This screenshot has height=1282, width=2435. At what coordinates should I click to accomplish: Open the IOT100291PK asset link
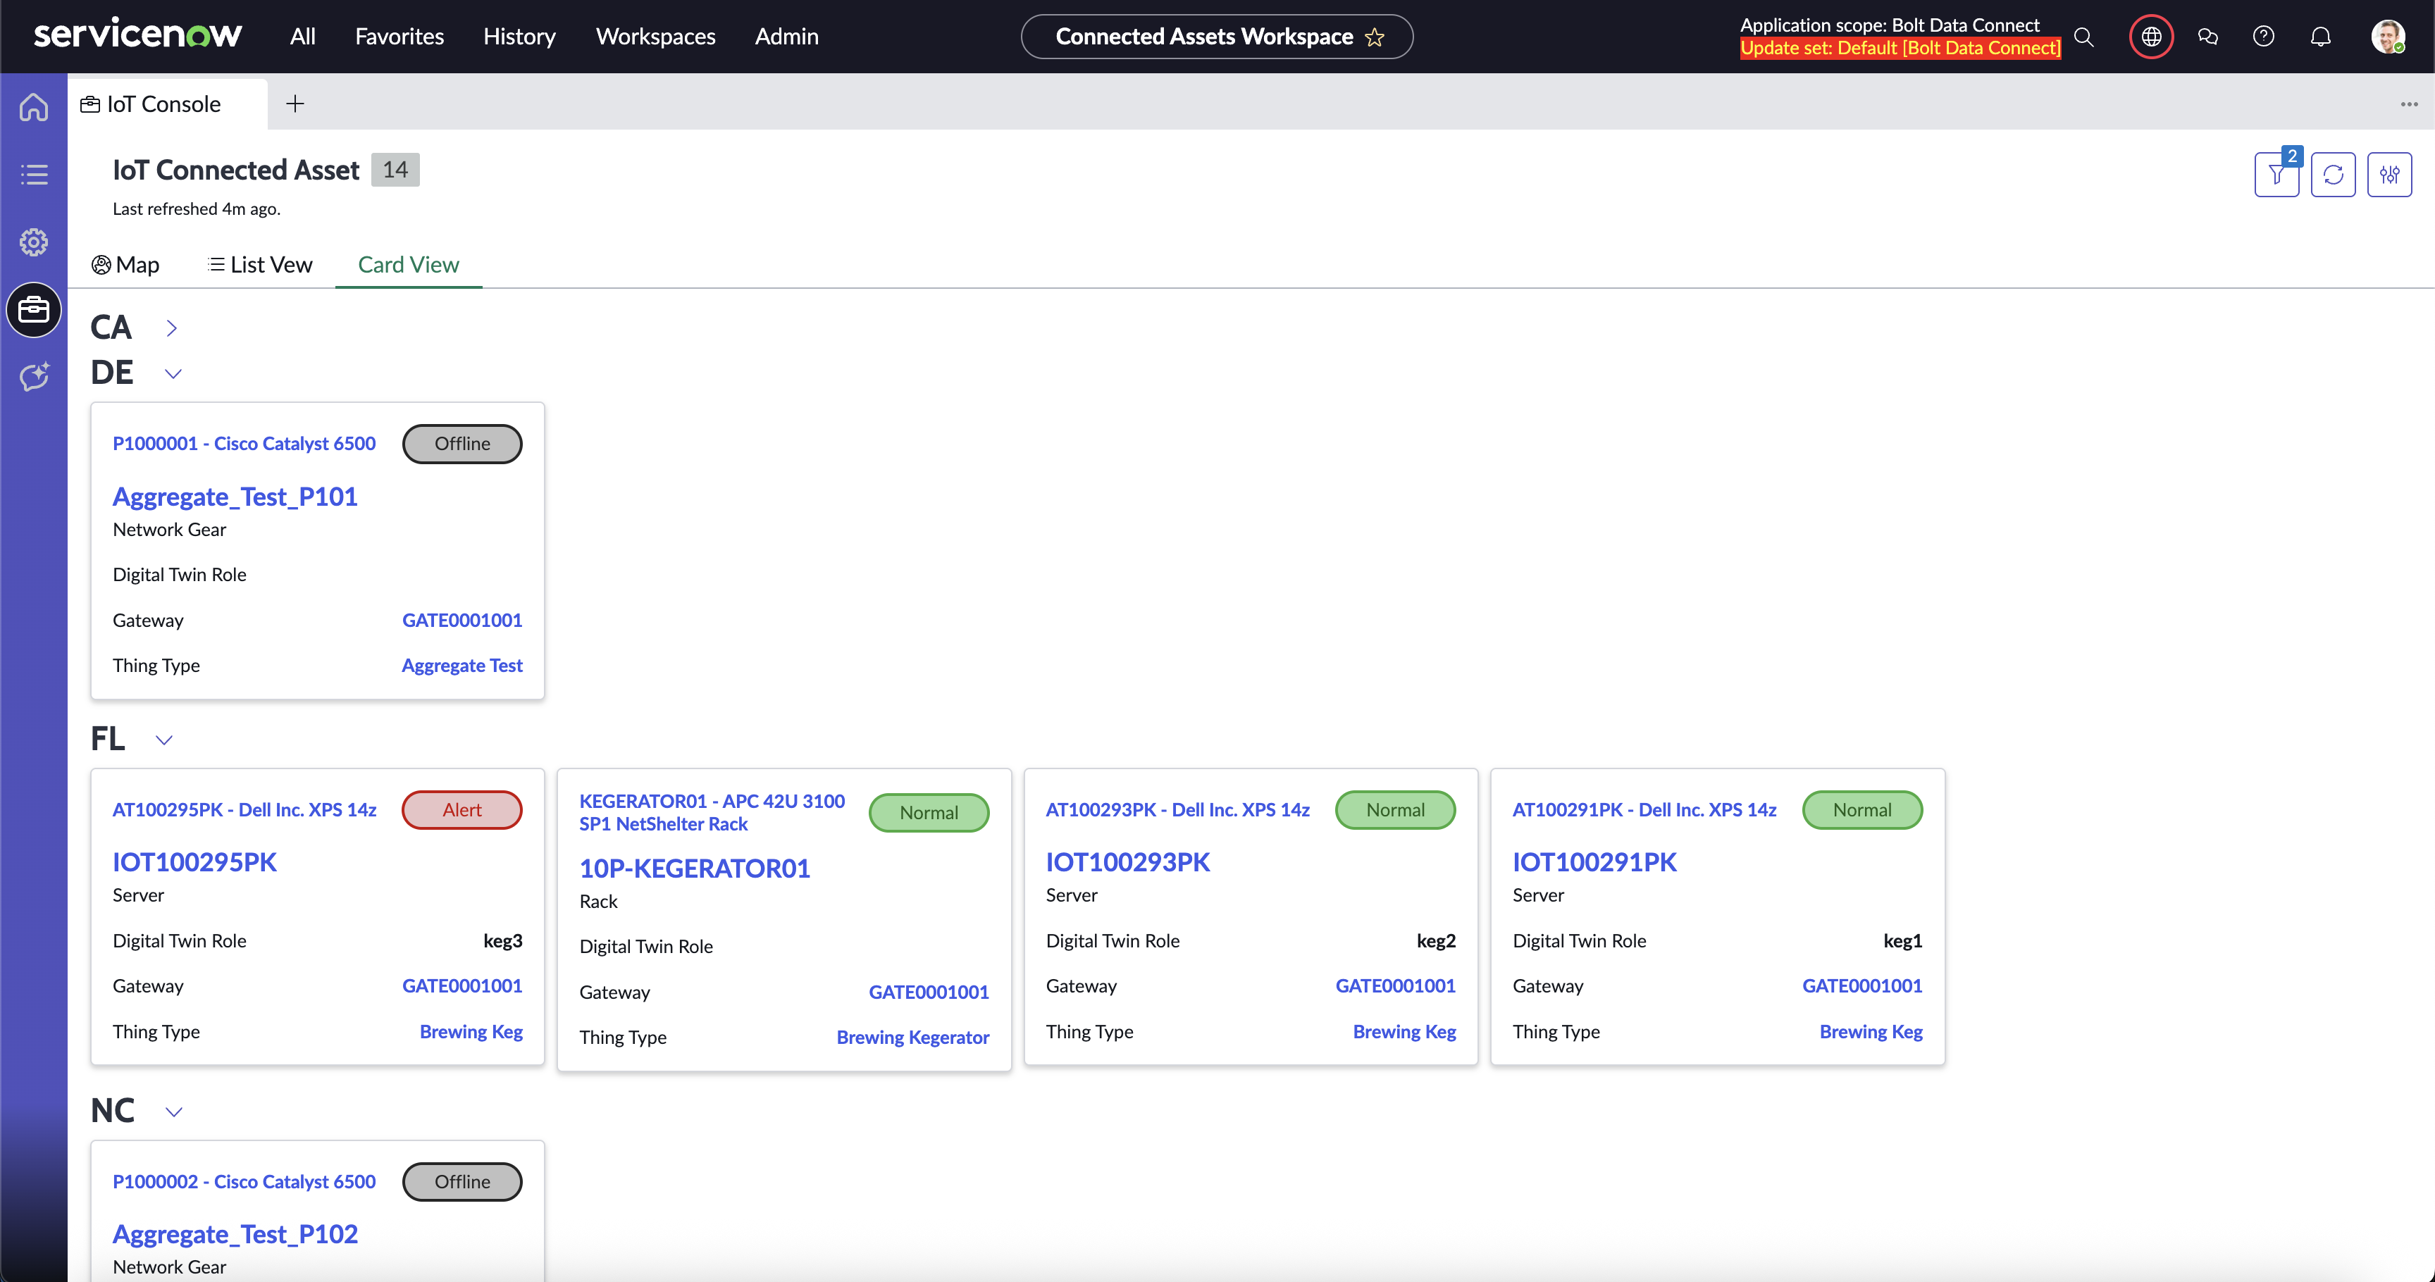[x=1594, y=861]
